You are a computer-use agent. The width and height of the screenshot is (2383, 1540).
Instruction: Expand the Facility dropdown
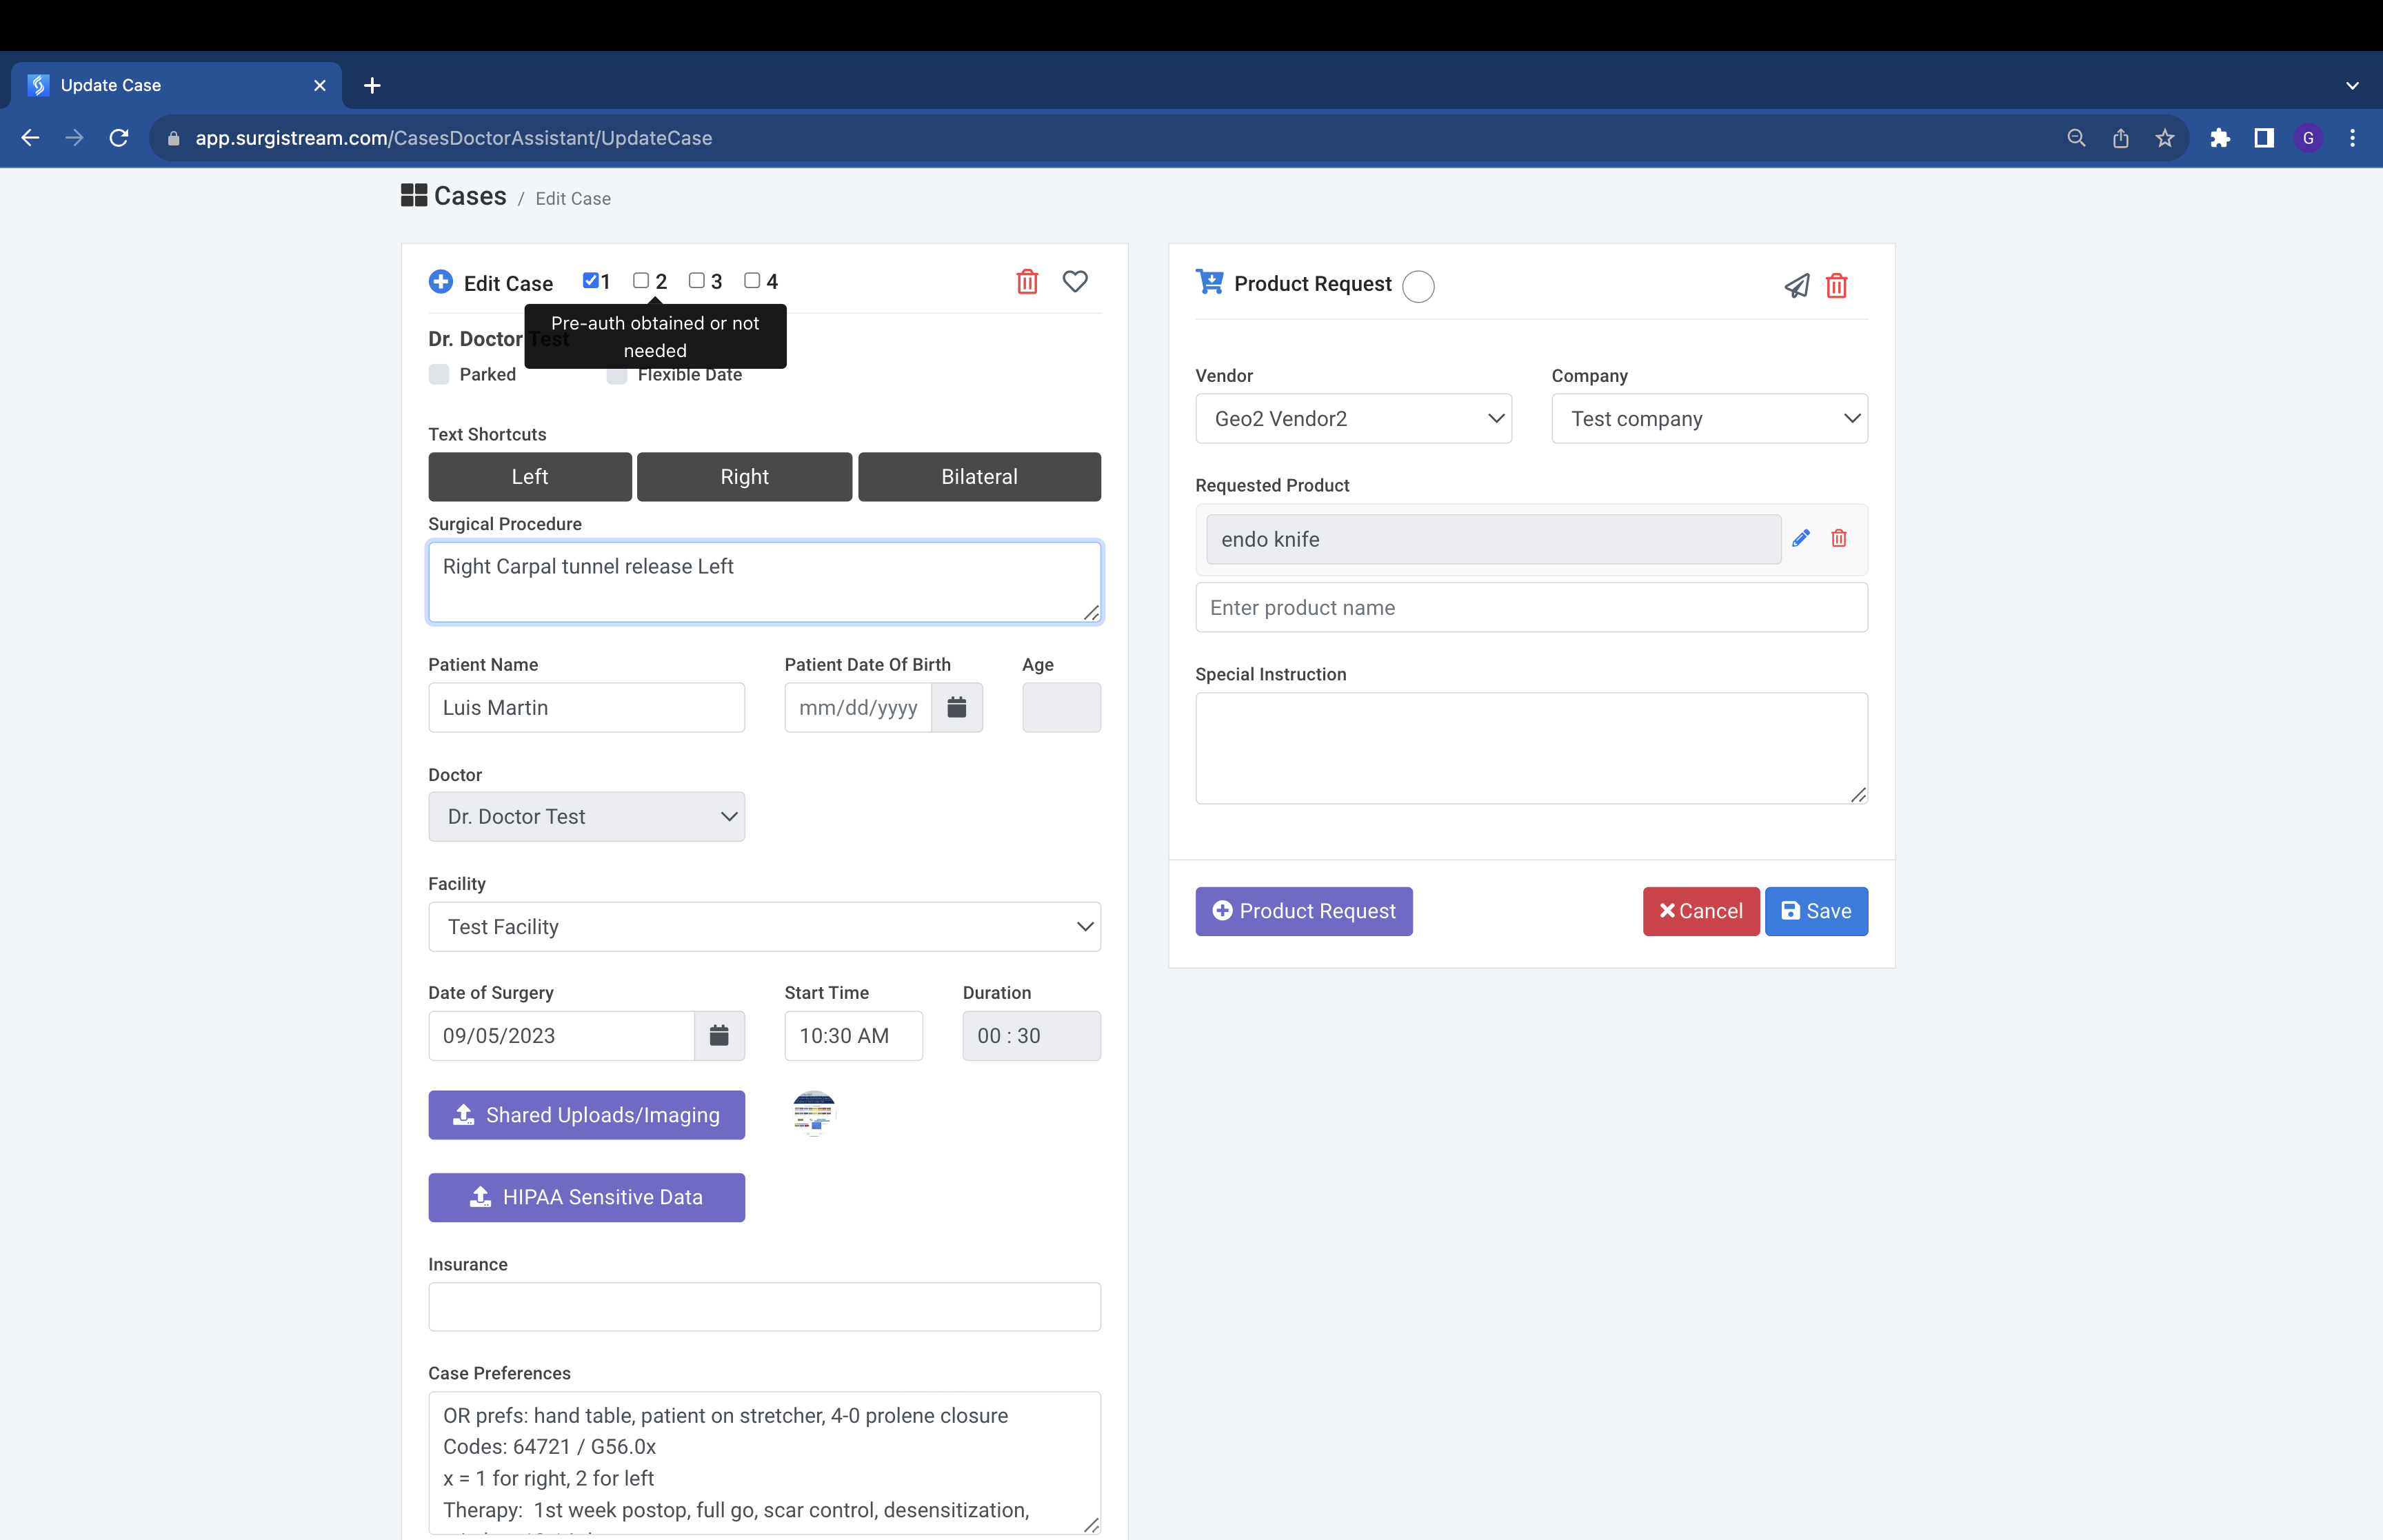[x=764, y=926]
